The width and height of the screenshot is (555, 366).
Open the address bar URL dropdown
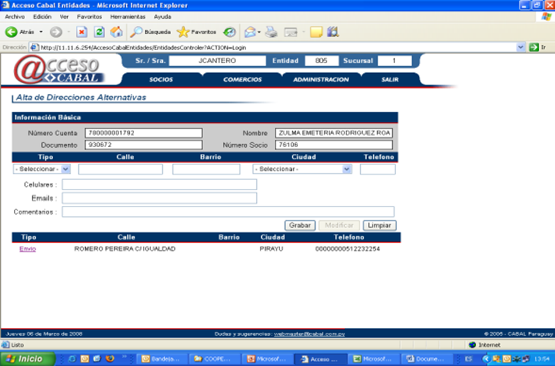click(521, 47)
